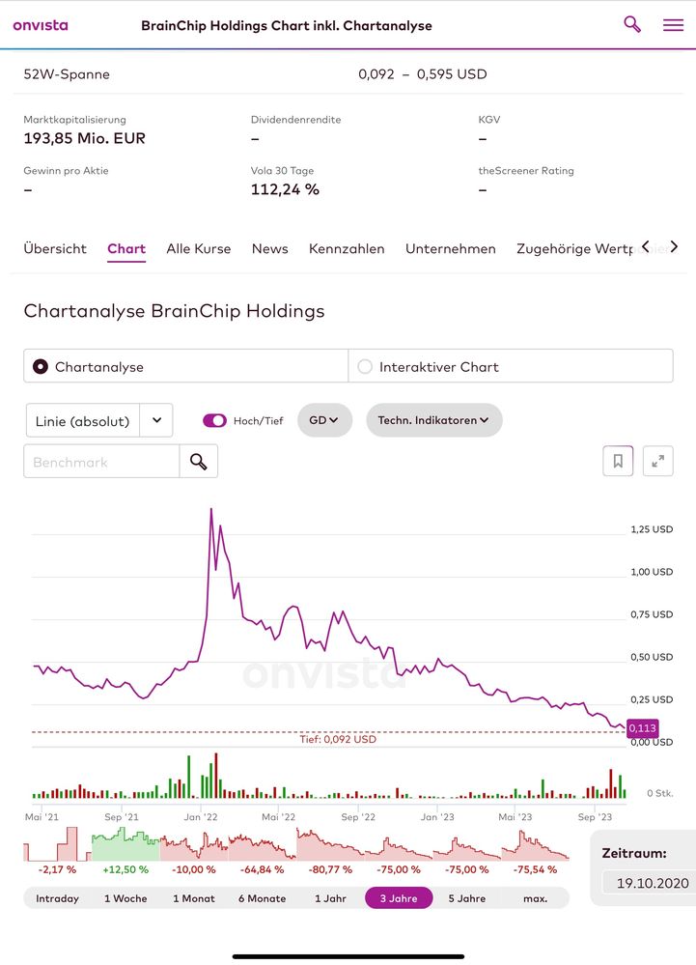Image resolution: width=696 pixels, height=965 pixels.
Task: Select the Interaktiver Chart radio option
Action: click(x=511, y=367)
